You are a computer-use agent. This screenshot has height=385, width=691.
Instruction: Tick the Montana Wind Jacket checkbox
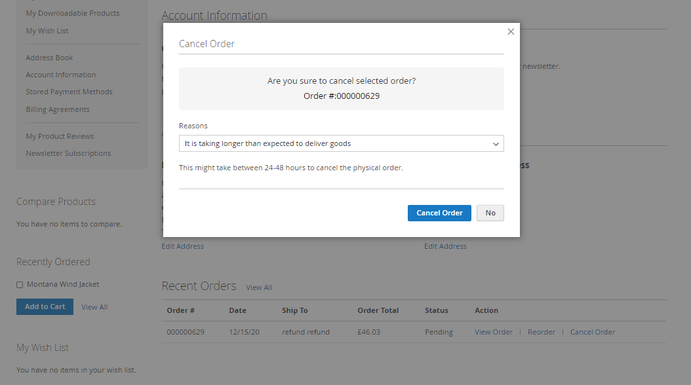pos(20,285)
